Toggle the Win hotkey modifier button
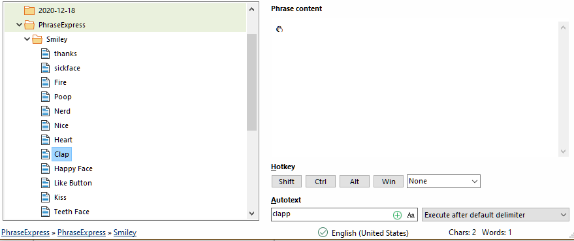The height and width of the screenshot is (241, 574). (389, 182)
